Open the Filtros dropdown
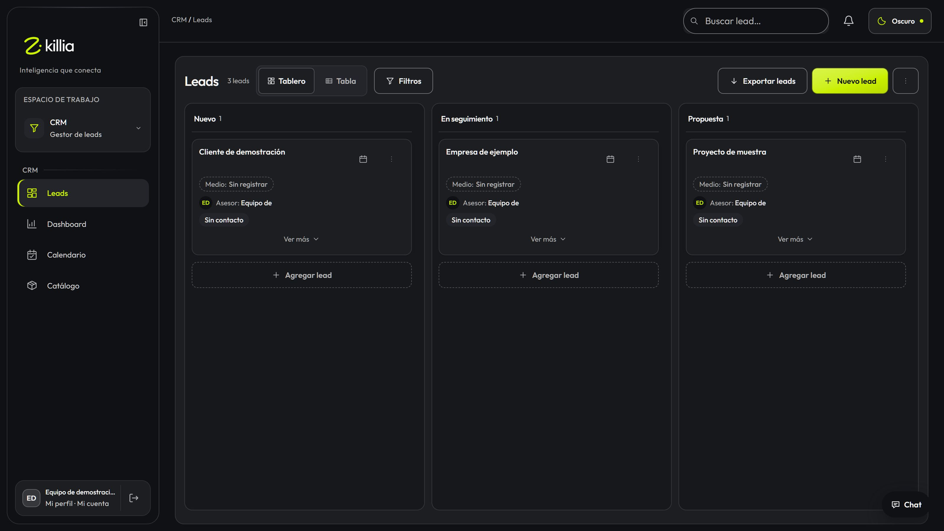The image size is (944, 531). click(x=403, y=81)
